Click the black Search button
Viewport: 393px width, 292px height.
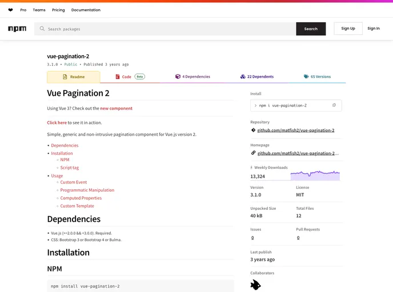[311, 29]
